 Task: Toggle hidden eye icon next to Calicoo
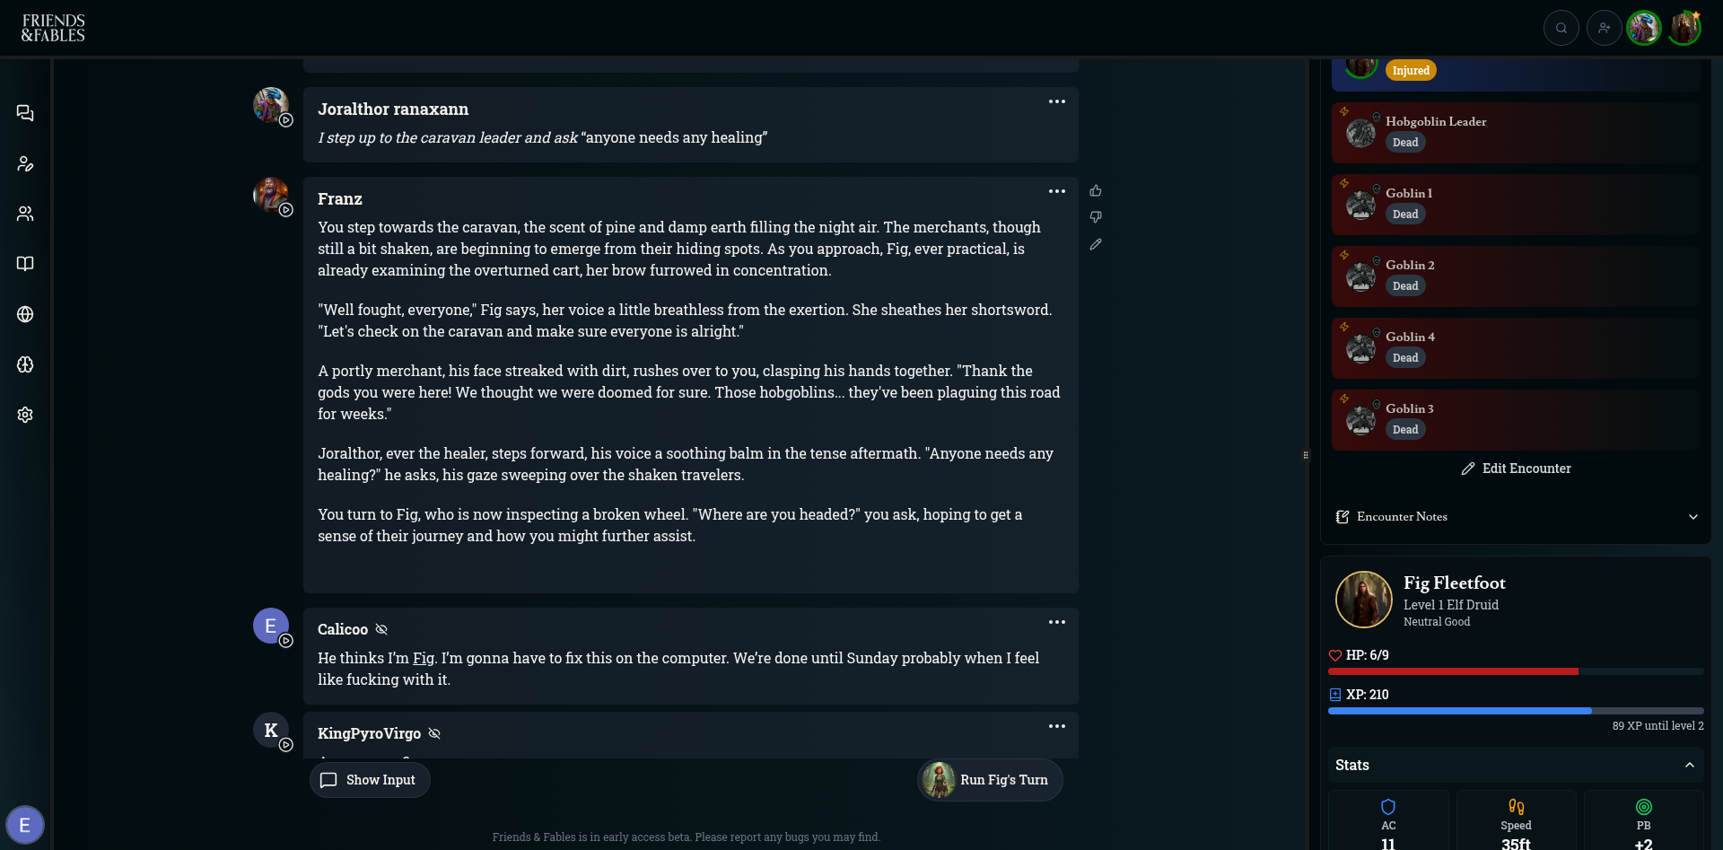click(381, 629)
